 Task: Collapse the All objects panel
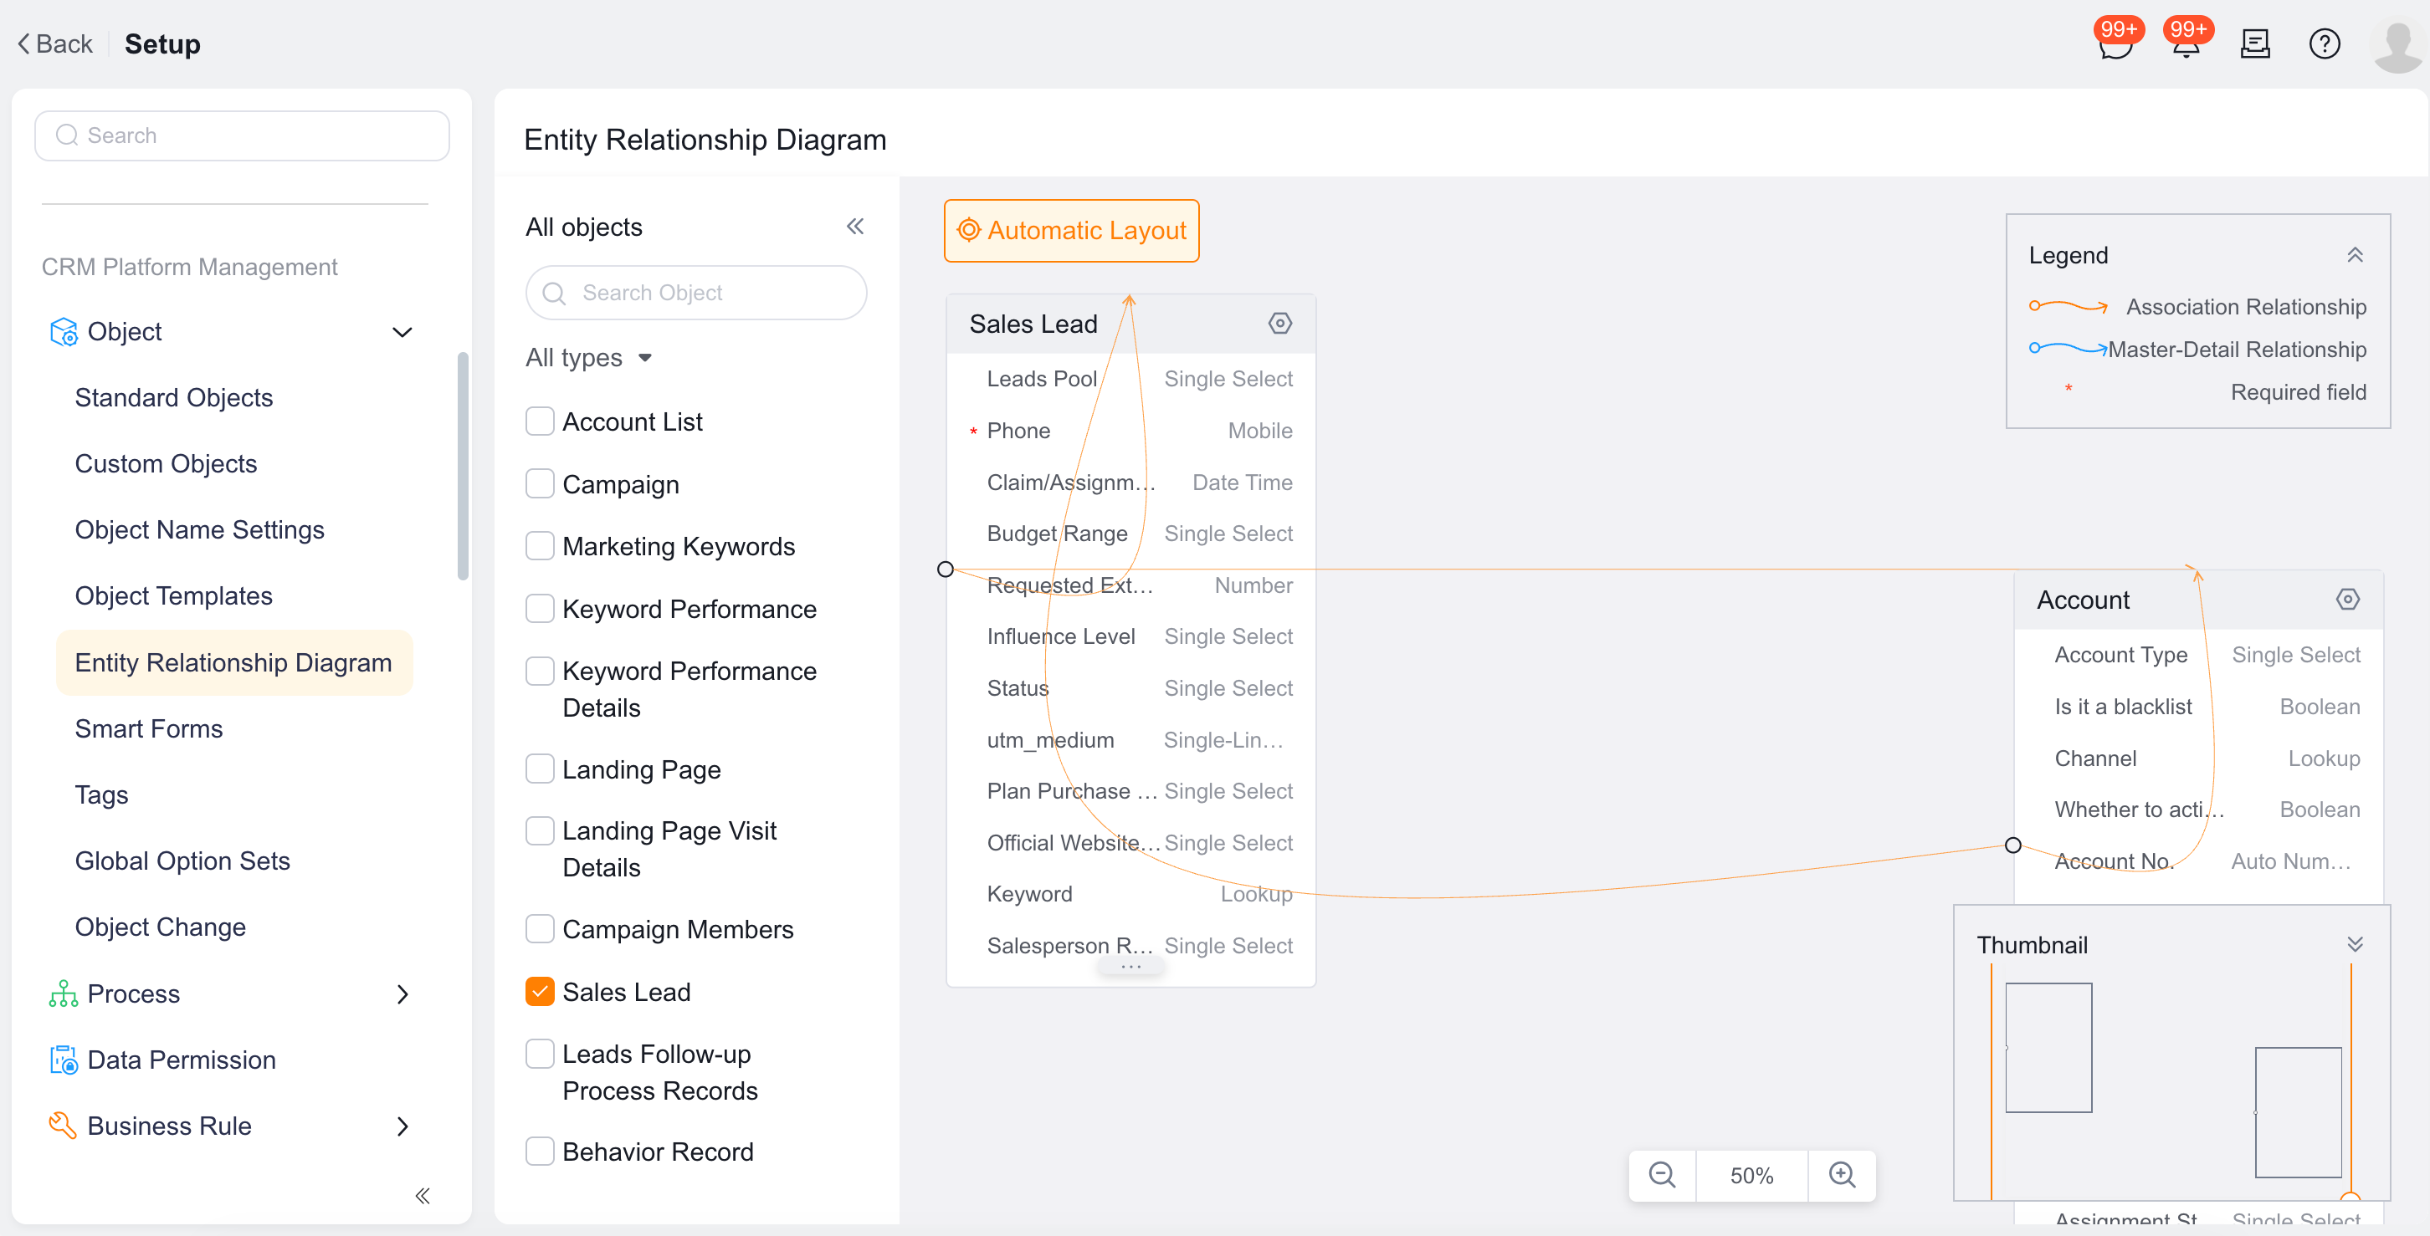coord(854,227)
